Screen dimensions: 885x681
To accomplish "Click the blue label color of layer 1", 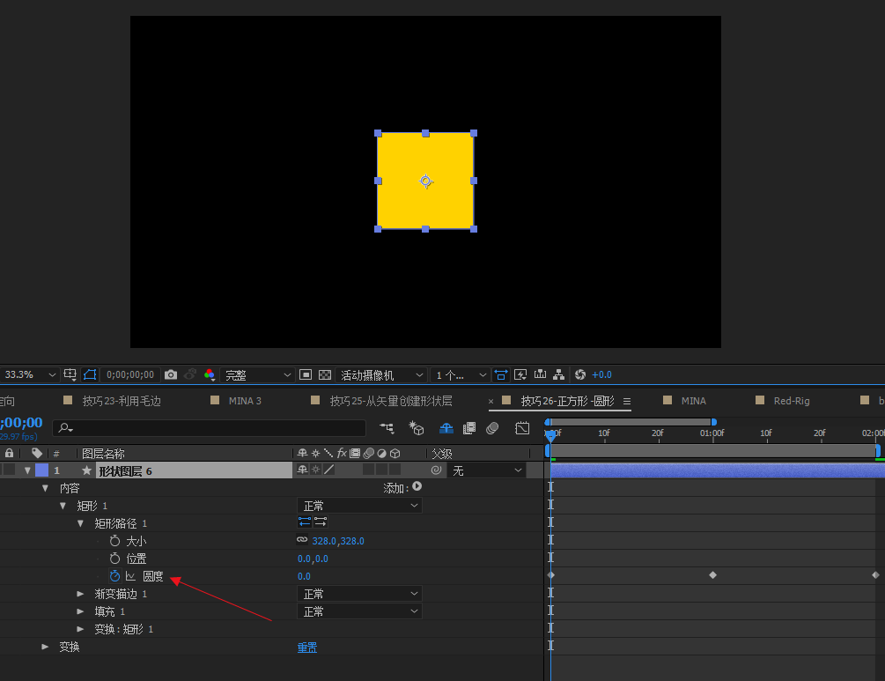I will pyautogui.click(x=41, y=470).
